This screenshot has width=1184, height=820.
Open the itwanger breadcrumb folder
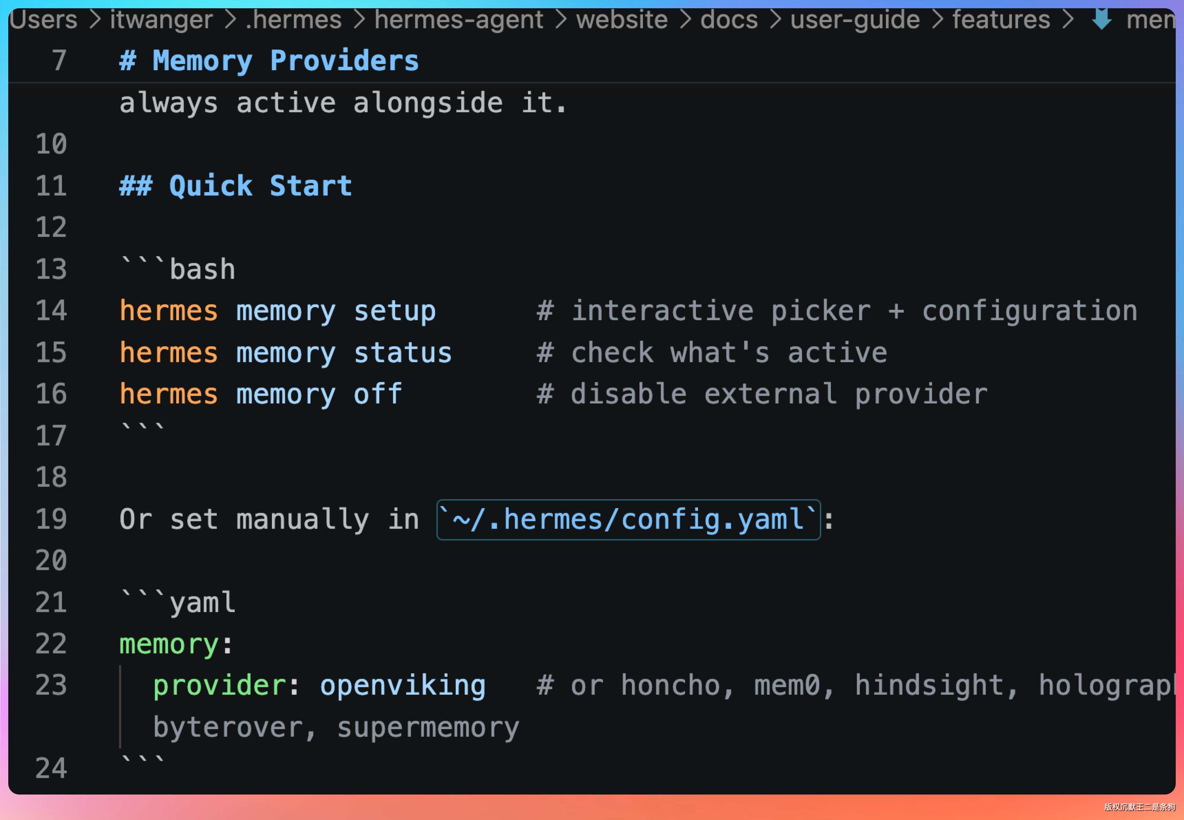(161, 20)
